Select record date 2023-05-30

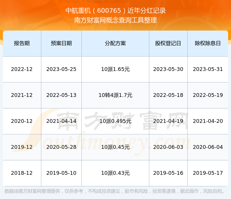pyautogui.click(x=168, y=69)
